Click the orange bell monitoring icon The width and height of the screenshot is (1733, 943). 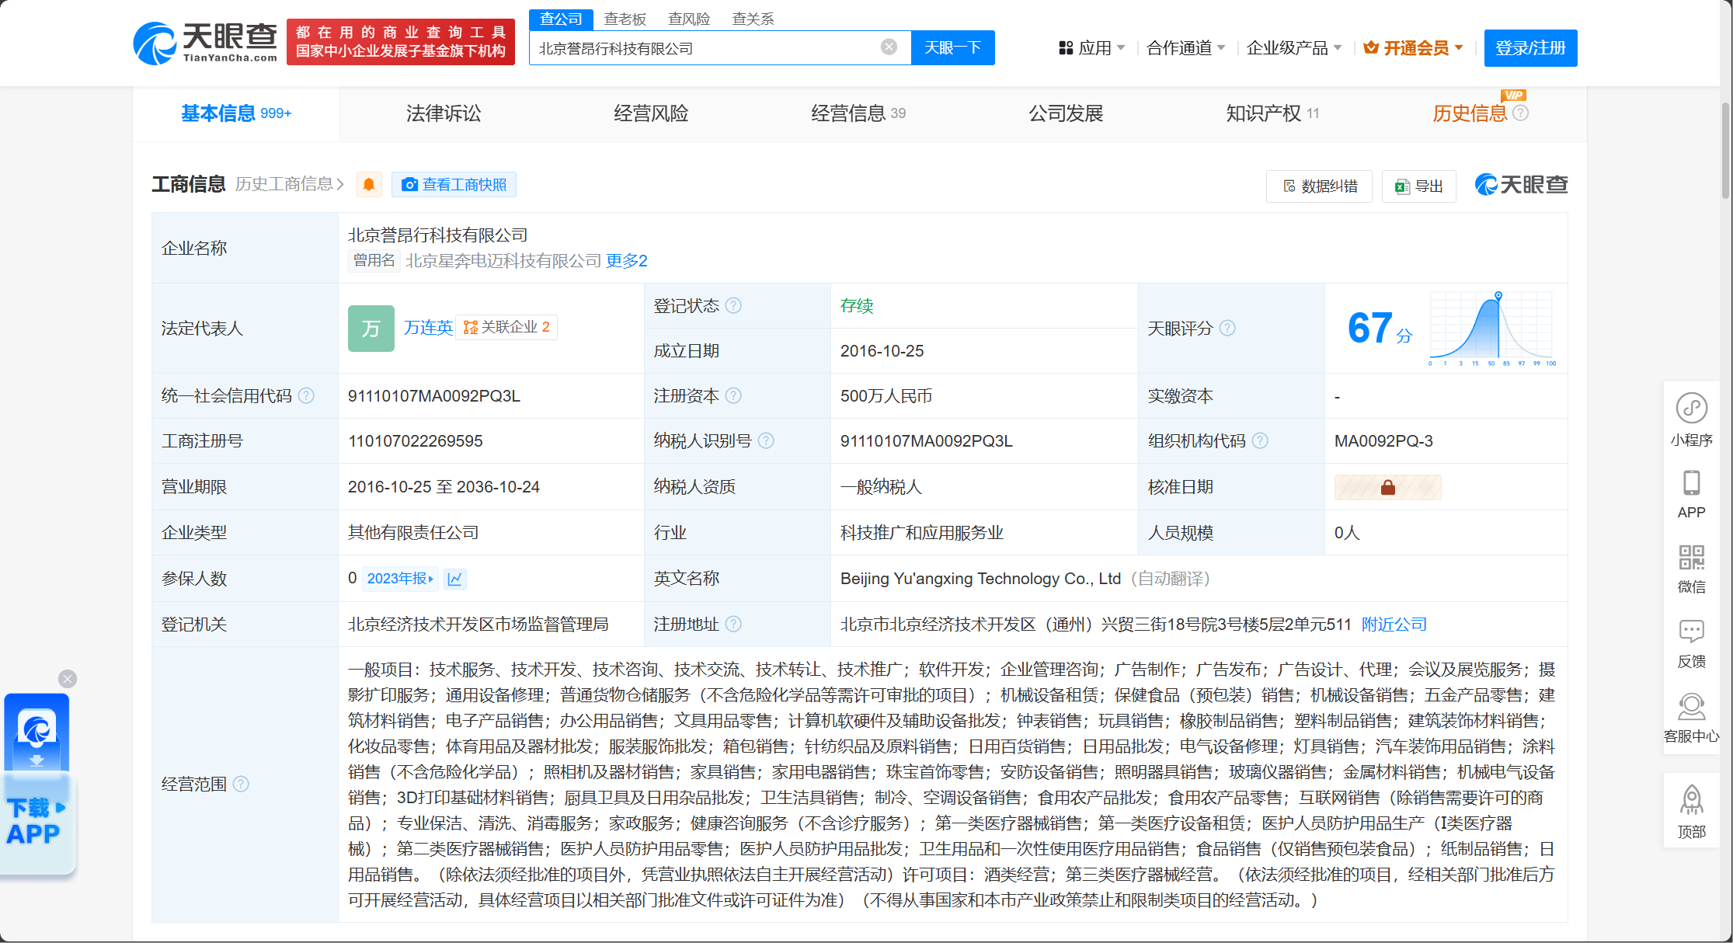(369, 184)
